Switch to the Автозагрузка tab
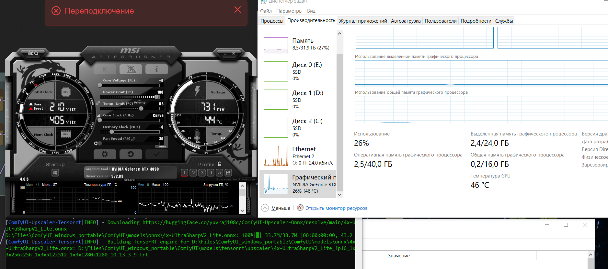The height and width of the screenshot is (269, 608). click(x=406, y=21)
